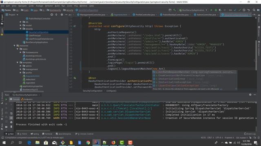Screen dimensions: 261x146
Task: Hide the Project tool window
Action: pos(66,15)
